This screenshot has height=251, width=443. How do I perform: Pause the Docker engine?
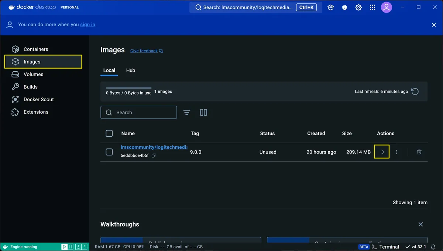70,247
